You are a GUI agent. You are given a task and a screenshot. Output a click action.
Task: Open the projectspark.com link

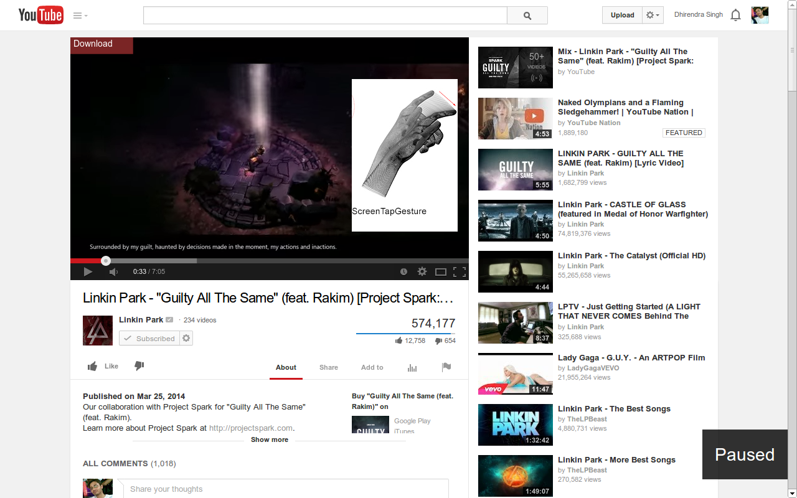click(x=251, y=428)
